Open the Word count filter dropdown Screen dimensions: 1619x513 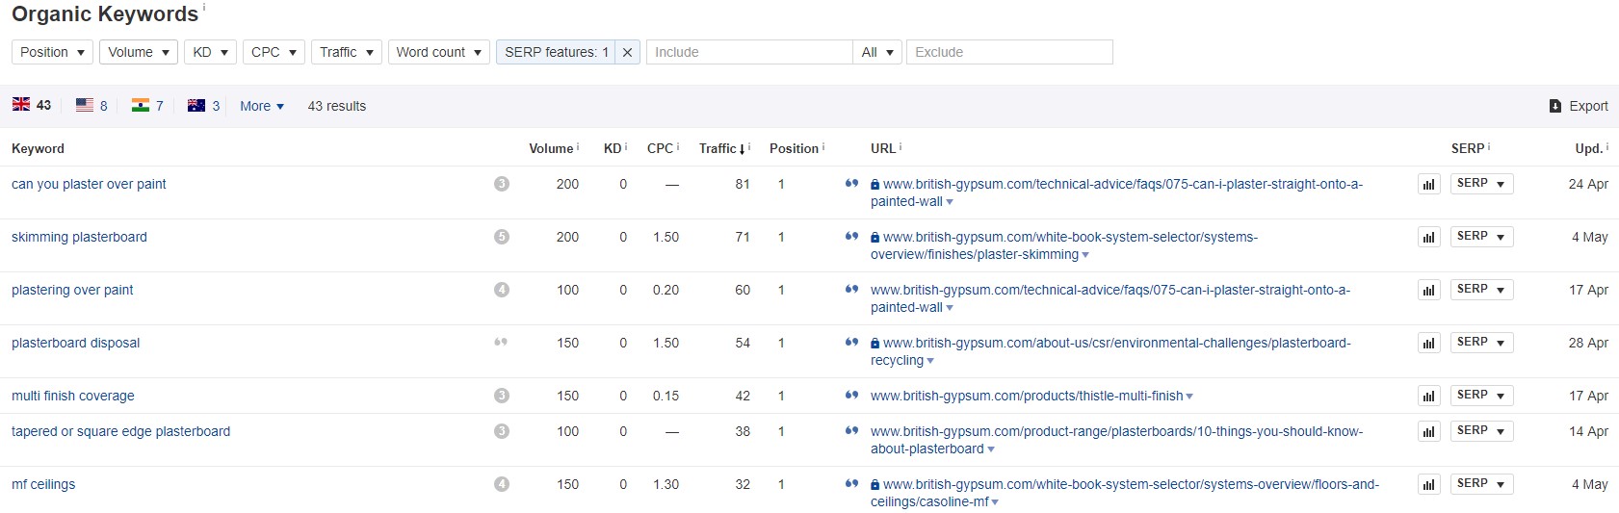click(x=438, y=52)
